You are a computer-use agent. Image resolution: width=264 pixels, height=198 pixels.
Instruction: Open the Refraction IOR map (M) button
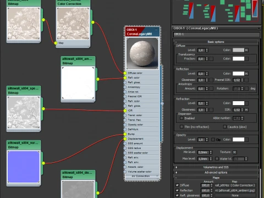[246, 110]
